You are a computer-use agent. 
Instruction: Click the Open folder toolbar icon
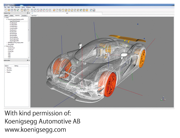(9, 10)
